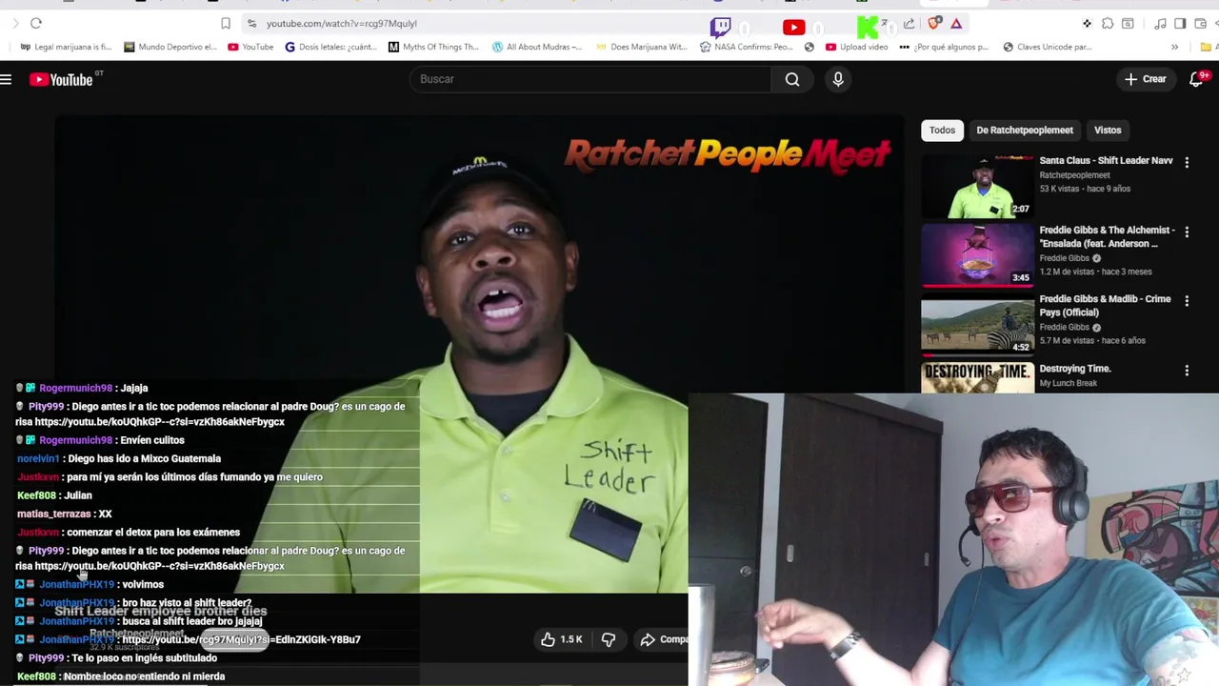
Task: Open options menu for Santa Claus video
Action: (1187, 163)
